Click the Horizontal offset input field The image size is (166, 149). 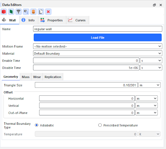click(87, 98)
